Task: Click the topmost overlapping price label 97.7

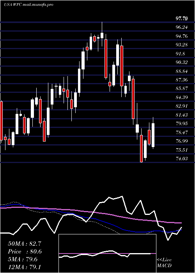Action: [x=182, y=18]
